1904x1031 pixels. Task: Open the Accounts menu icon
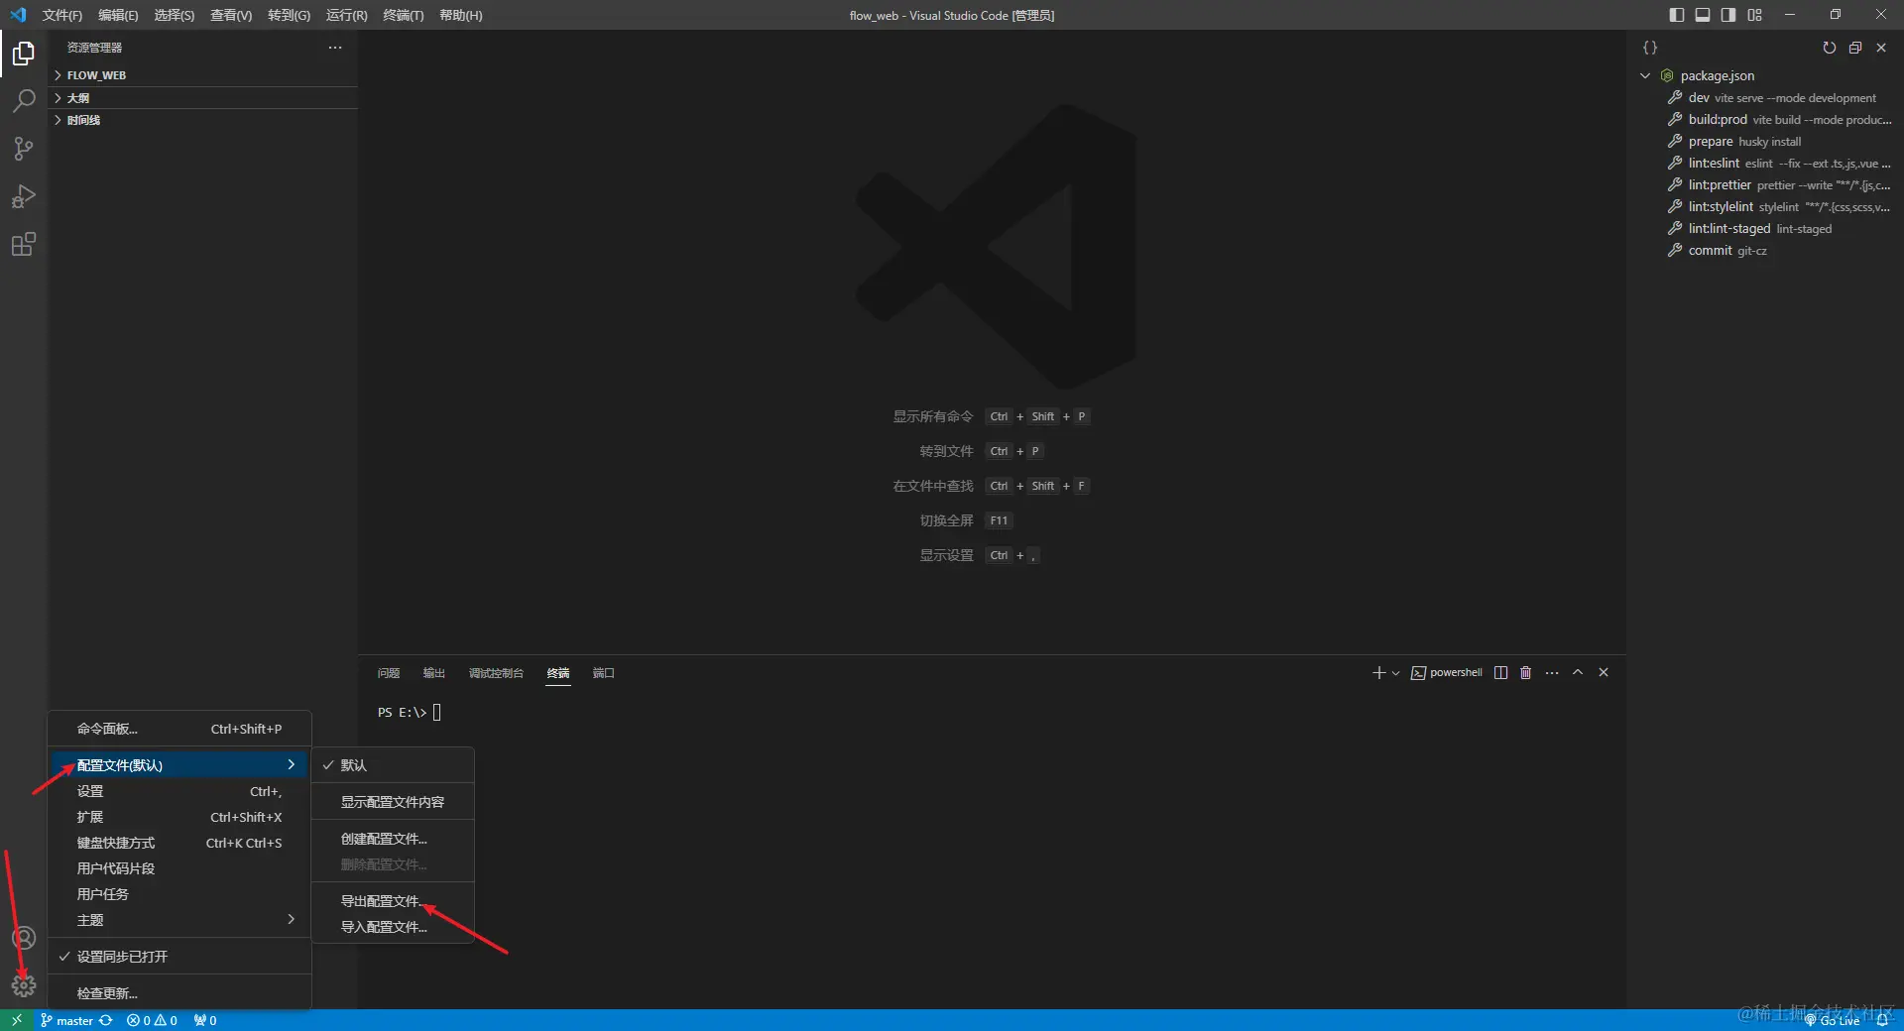(x=24, y=938)
